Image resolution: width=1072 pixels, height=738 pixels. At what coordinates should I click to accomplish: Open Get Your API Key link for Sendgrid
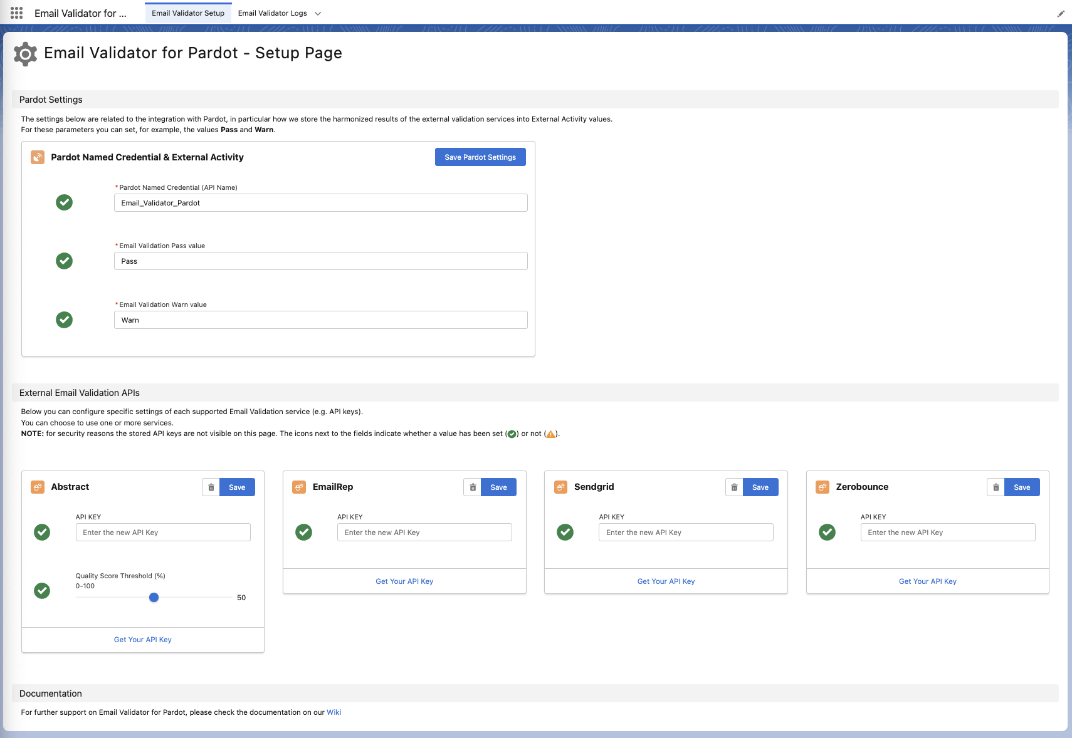666,581
